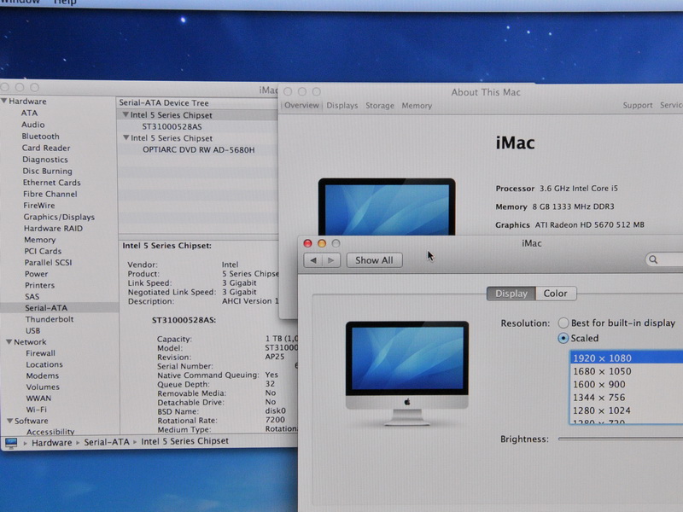Click the Support link in About This Mac
Viewport: 683px width, 512px height.
(637, 106)
